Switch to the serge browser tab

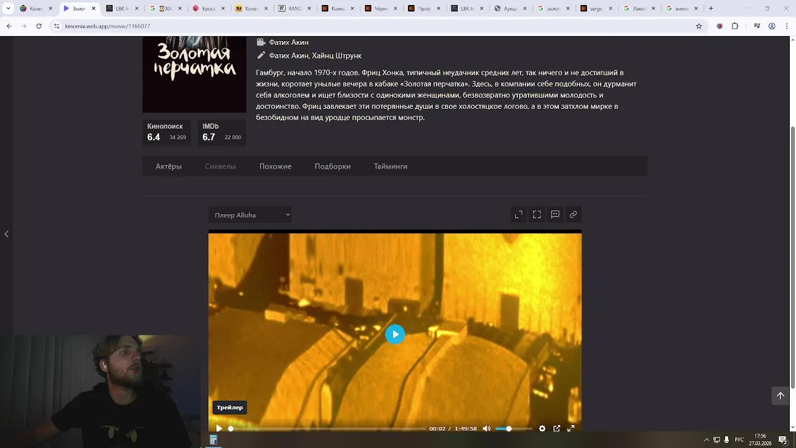pyautogui.click(x=595, y=9)
